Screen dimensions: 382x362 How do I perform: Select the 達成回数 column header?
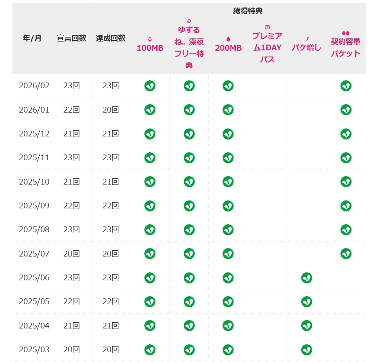coord(110,38)
